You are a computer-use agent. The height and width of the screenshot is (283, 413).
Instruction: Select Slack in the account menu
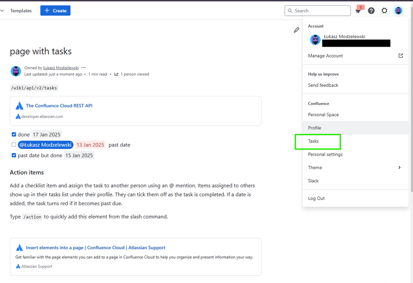pos(355,181)
